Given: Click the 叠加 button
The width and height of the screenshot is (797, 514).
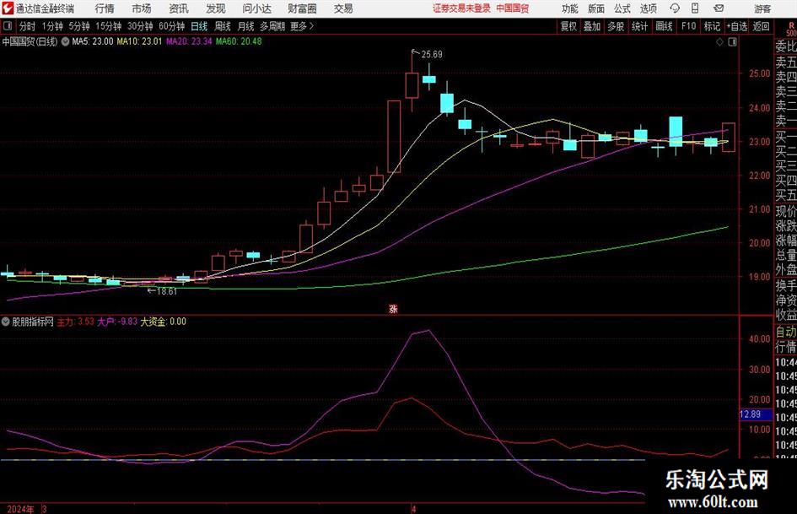Looking at the screenshot, I should pyautogui.click(x=592, y=26).
